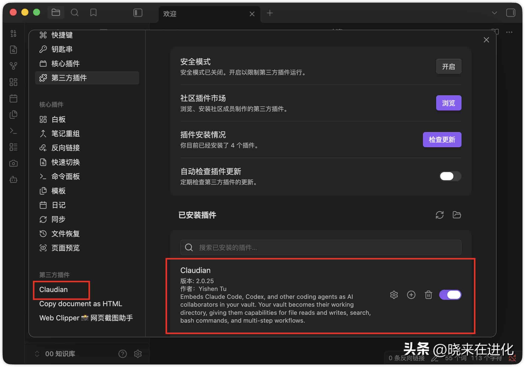Open 快捷键 settings section

87,35
